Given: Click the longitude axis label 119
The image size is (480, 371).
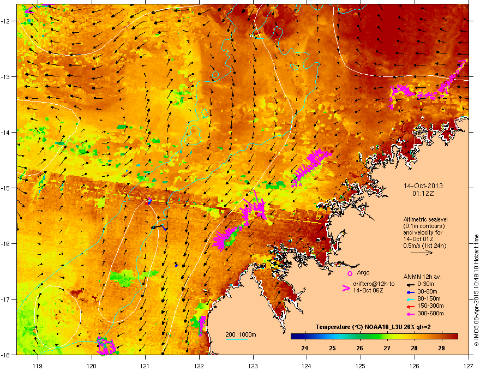Looking at the screenshot, I should pos(38,366).
